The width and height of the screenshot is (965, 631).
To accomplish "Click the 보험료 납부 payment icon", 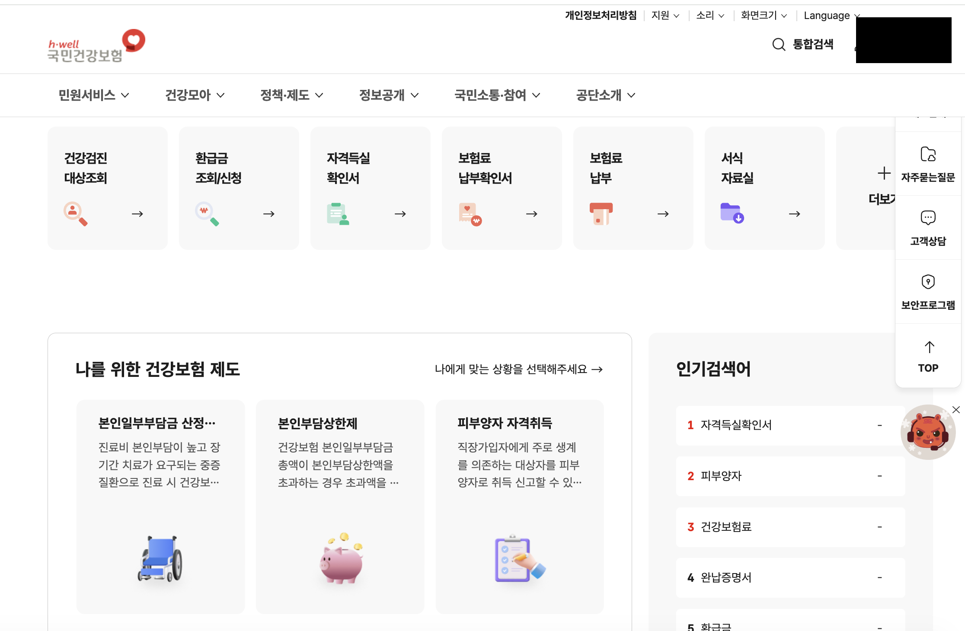I will 601,214.
